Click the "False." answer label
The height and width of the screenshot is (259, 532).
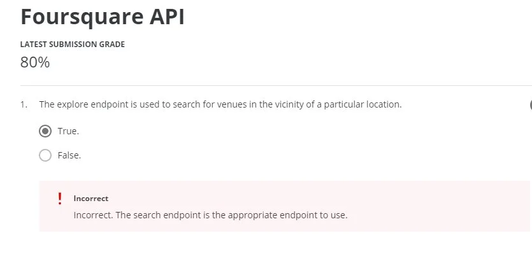click(69, 155)
